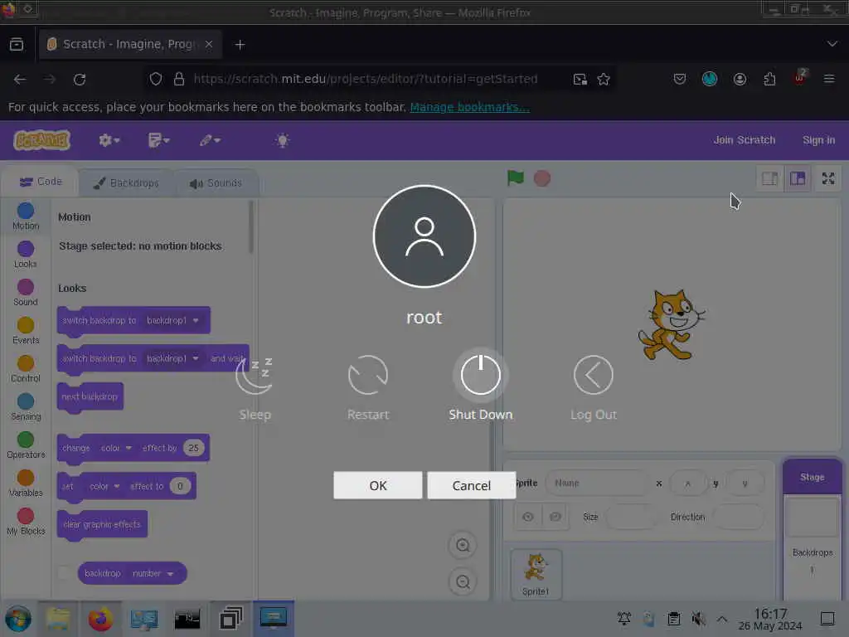Zoom in on the code workspace
This screenshot has height=637, width=849.
click(x=463, y=545)
